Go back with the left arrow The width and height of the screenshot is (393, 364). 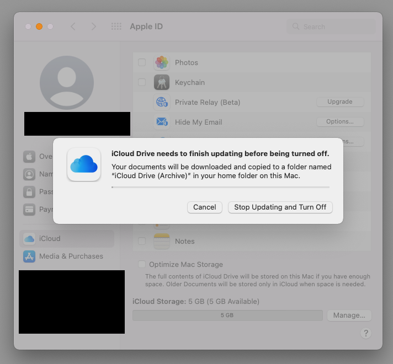coord(73,26)
